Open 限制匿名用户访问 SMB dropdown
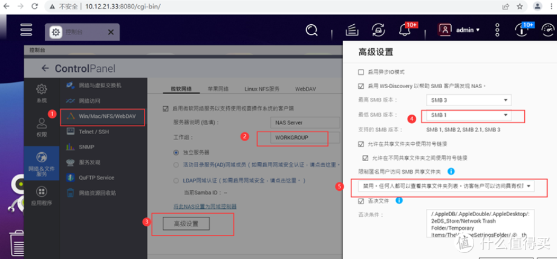557x259 pixels. 446,186
